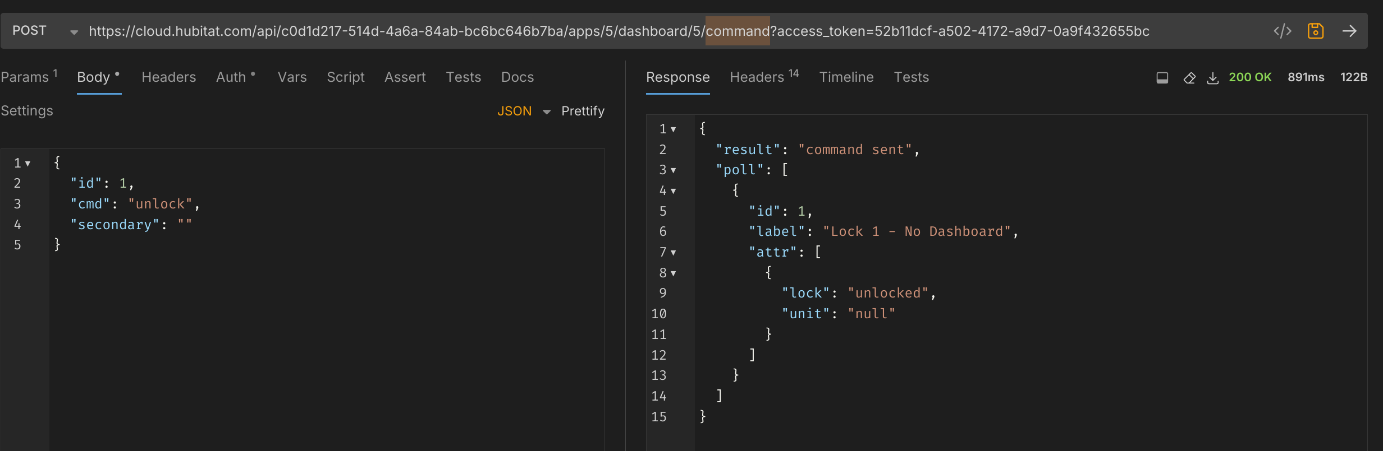Viewport: 1383px width, 451px height.
Task: Switch to the Timeline tab
Action: point(846,77)
